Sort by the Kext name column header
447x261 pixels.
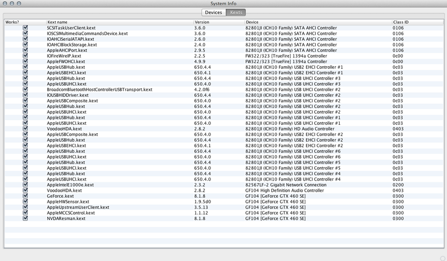pyautogui.click(x=119, y=22)
